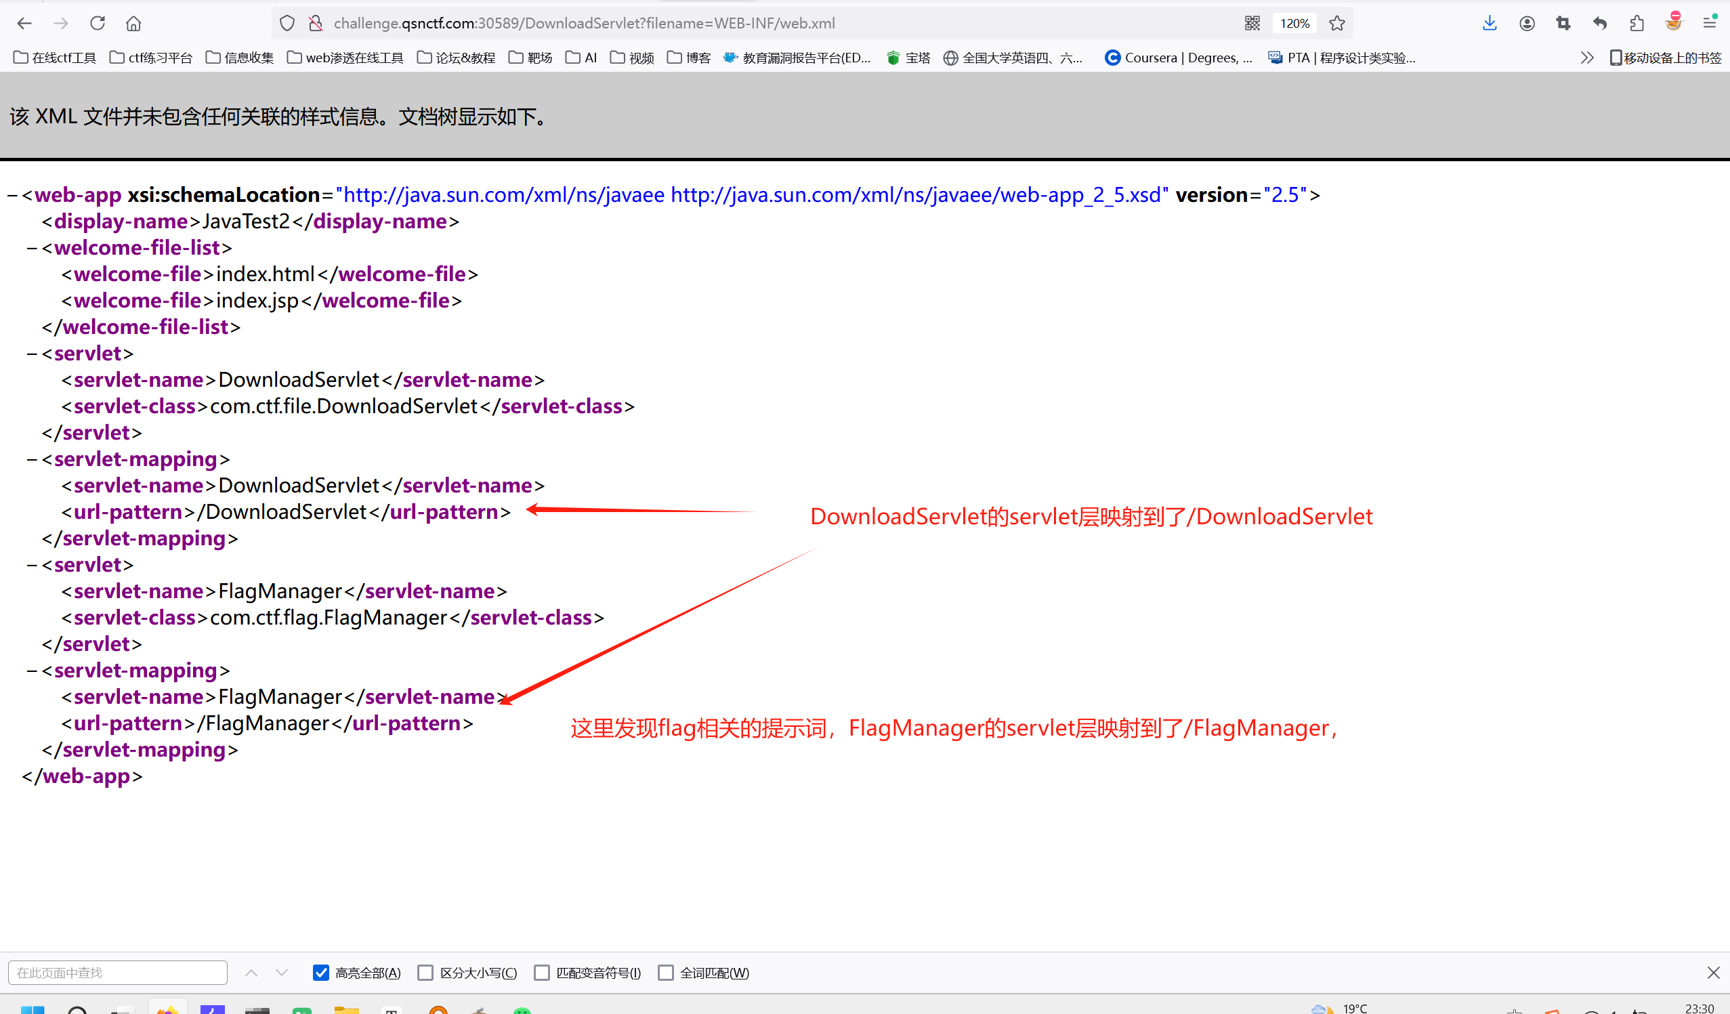Click the screenshot crop tool icon
Viewport: 1730px width, 1014px height.
(x=1563, y=23)
